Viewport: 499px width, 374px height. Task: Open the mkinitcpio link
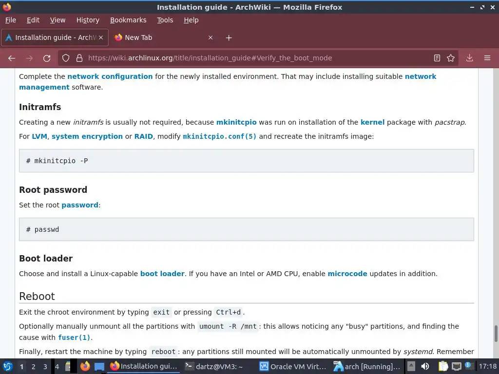[x=236, y=122]
